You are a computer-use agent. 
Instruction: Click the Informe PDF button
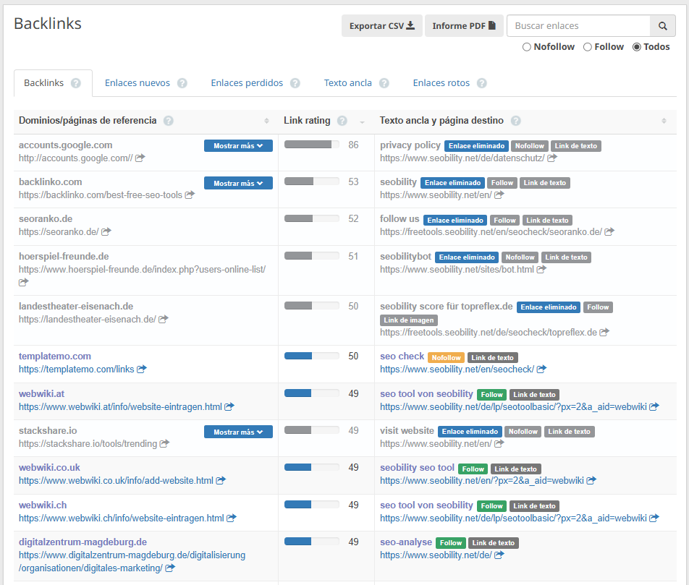(464, 25)
